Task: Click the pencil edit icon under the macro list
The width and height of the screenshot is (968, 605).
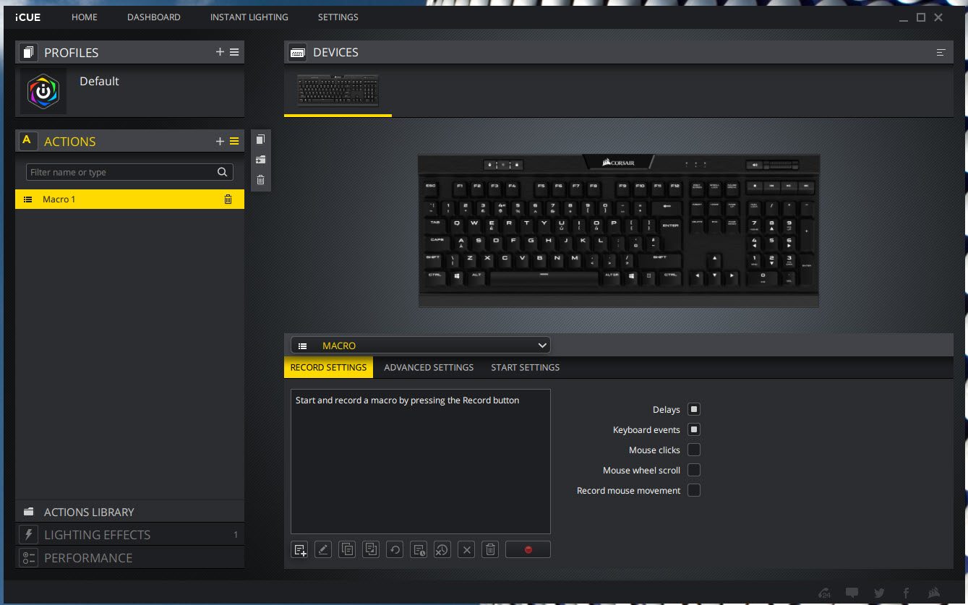Action: coord(323,549)
